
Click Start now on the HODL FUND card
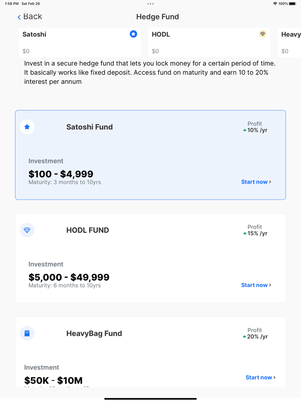click(254, 285)
